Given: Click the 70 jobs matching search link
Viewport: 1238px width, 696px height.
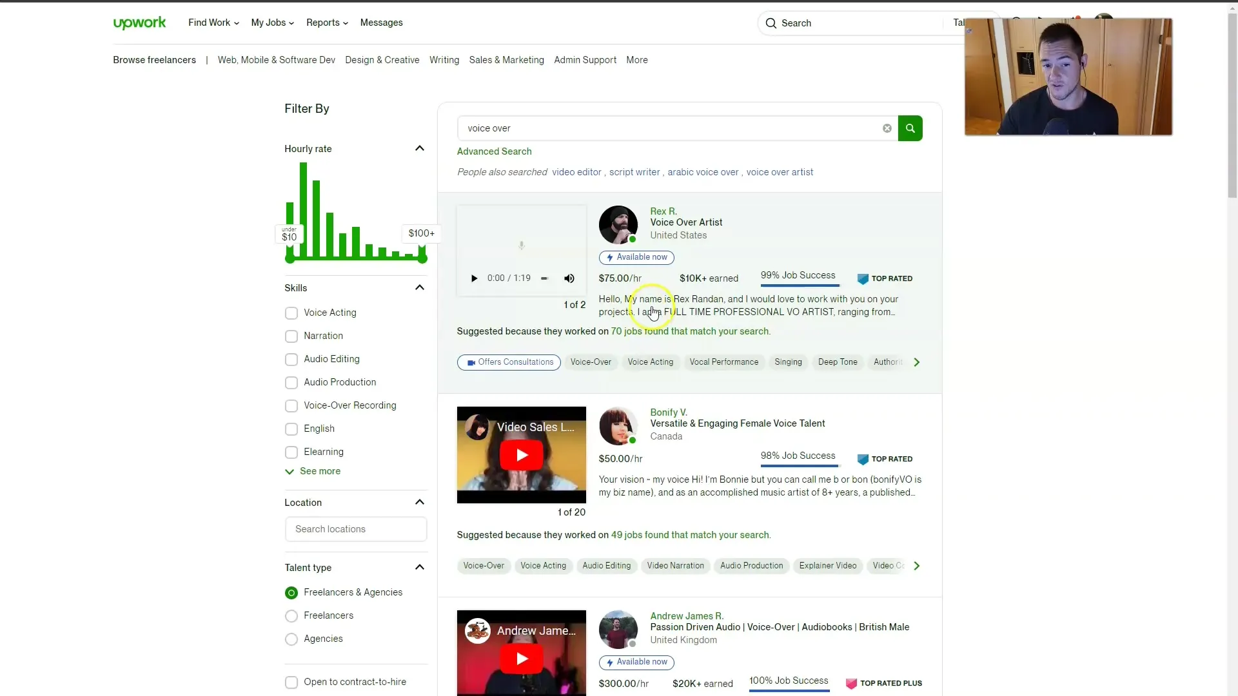Looking at the screenshot, I should [x=691, y=331].
